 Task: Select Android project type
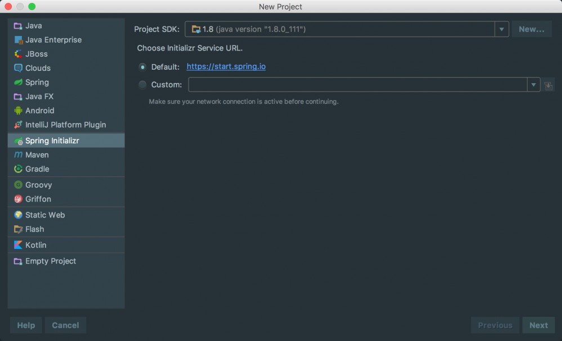coord(66,111)
